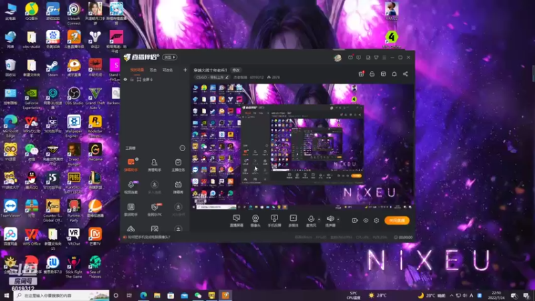
Task: Open the video co-stream tool with headset icon
Action: click(x=131, y=187)
